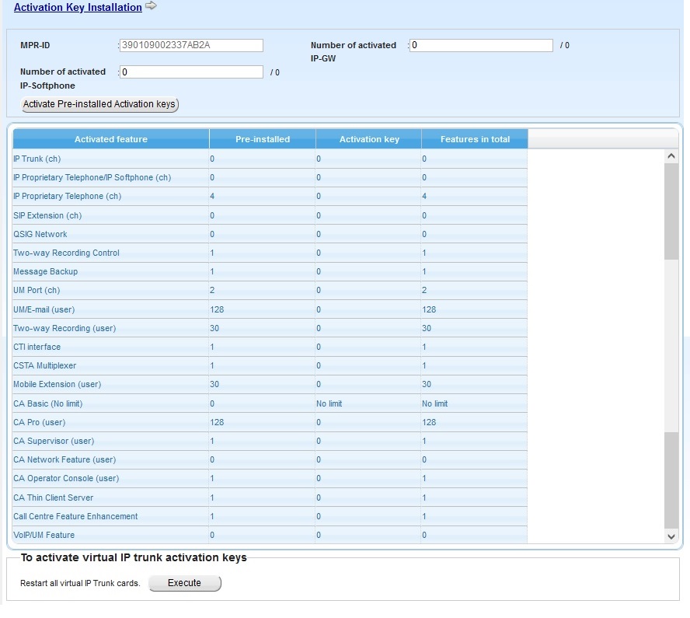Select the CTI interface row
690x618 pixels.
coord(270,347)
